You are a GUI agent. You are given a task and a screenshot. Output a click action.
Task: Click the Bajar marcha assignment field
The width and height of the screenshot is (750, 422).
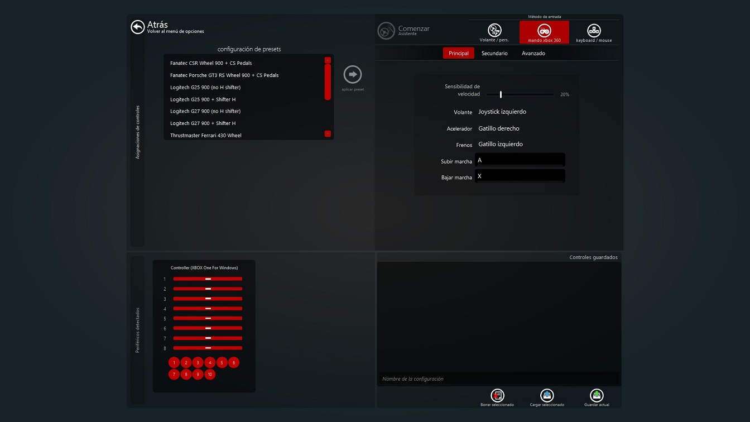520,176
